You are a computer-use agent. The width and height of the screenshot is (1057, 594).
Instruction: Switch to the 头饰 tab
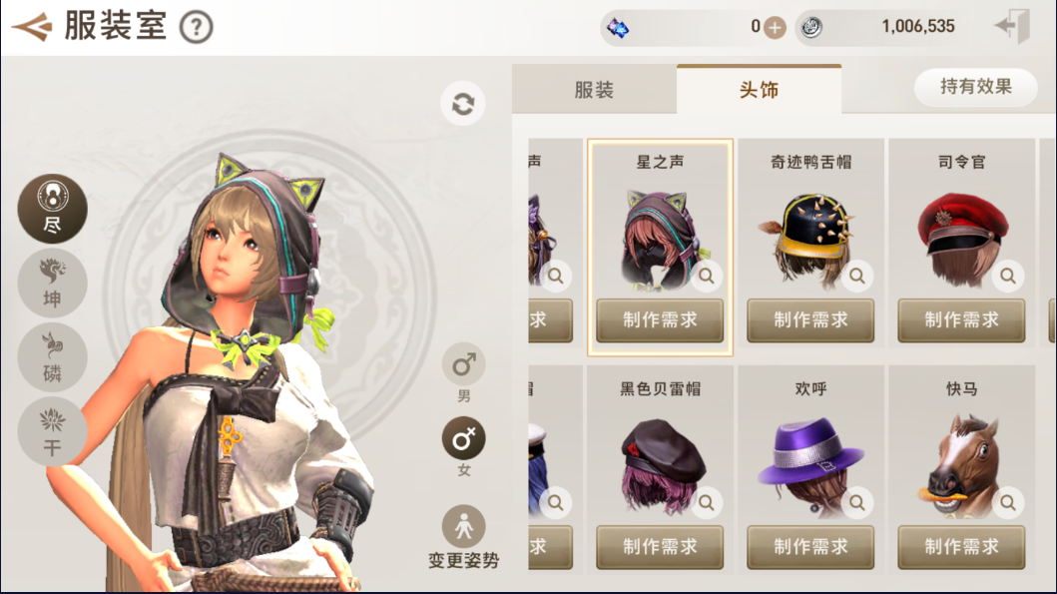pyautogui.click(x=759, y=90)
